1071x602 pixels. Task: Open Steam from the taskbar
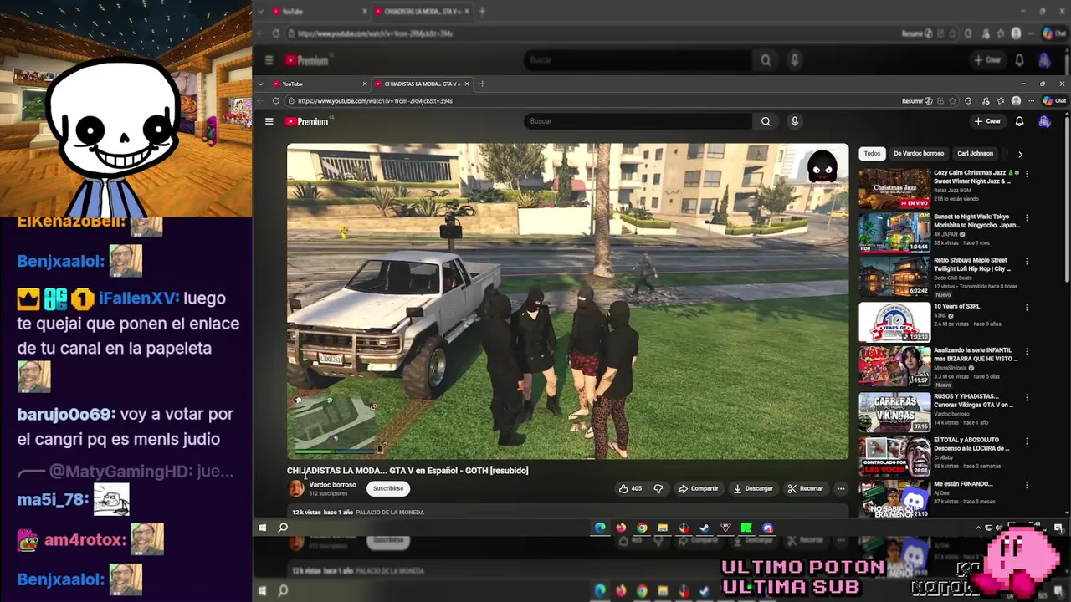(x=705, y=528)
